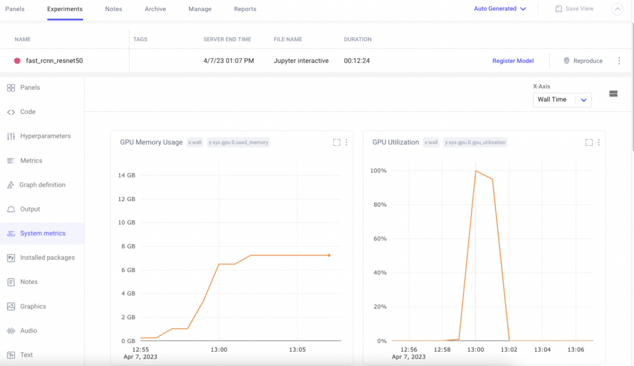Viewport: 634px width, 366px height.
Task: Open the GPU Utilization chart options menu
Action: pos(598,142)
